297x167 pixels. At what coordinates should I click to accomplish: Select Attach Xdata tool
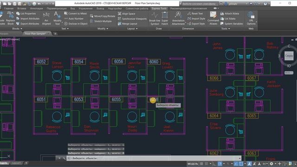pos(230,13)
